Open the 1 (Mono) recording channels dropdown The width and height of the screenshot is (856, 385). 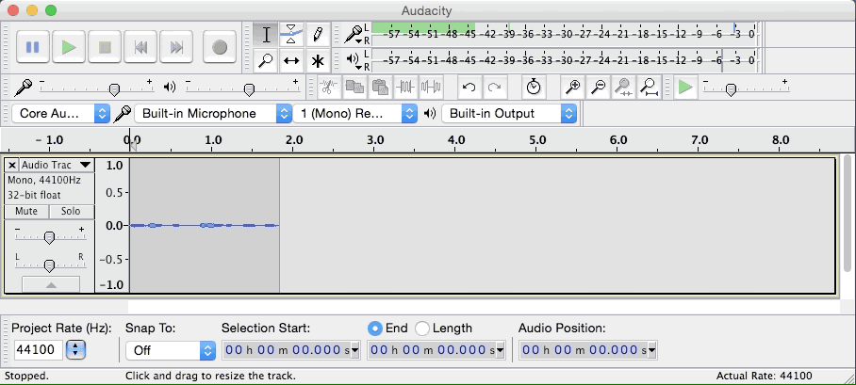tap(355, 113)
